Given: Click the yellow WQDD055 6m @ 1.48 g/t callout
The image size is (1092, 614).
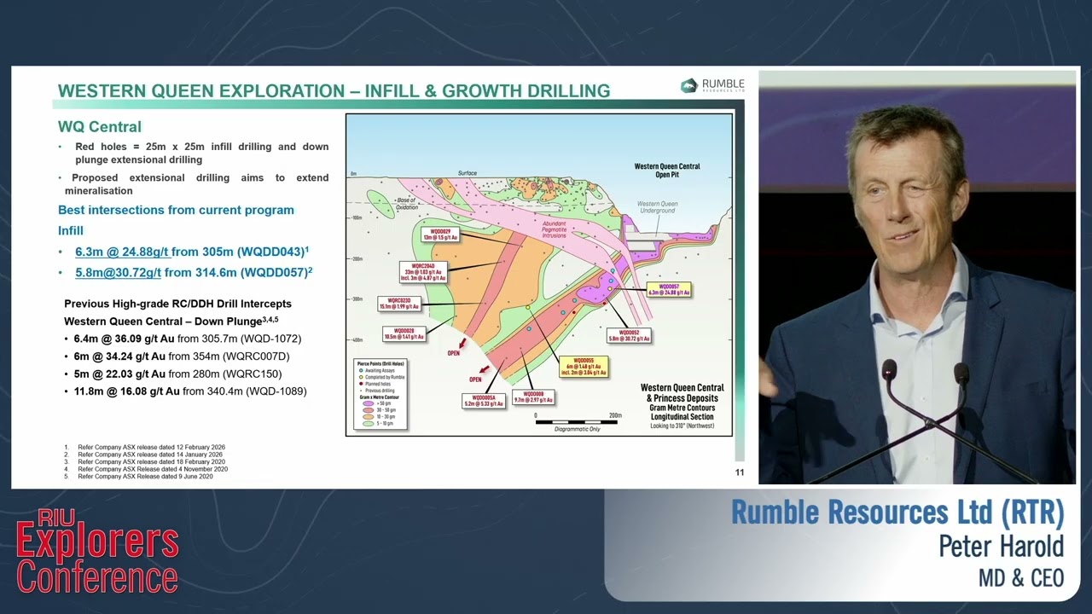Looking at the screenshot, I should coord(584,367).
